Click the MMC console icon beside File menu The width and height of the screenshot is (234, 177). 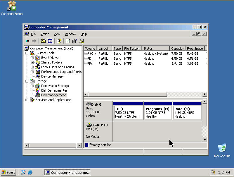click(27, 34)
